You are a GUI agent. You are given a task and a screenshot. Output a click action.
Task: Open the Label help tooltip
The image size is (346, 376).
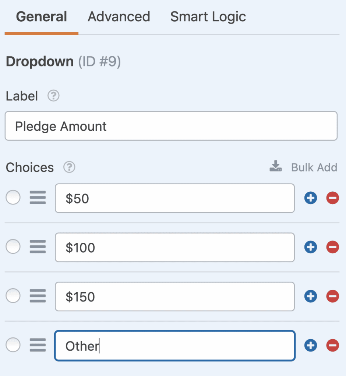[x=53, y=96]
